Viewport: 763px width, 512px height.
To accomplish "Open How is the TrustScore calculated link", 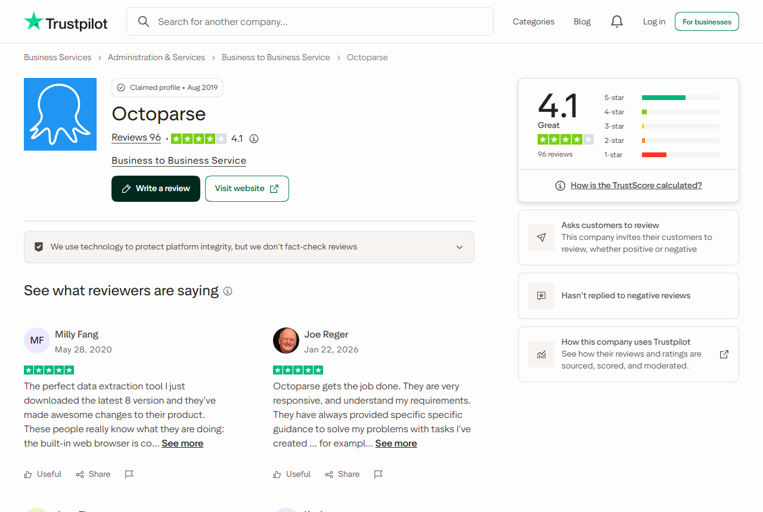I will click(x=636, y=186).
